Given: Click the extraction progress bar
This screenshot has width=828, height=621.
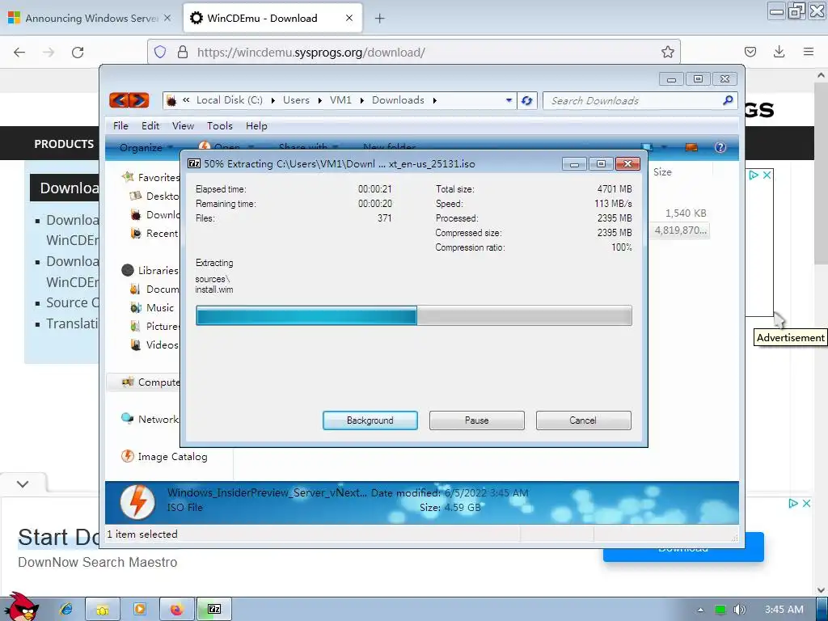Looking at the screenshot, I should [x=414, y=316].
